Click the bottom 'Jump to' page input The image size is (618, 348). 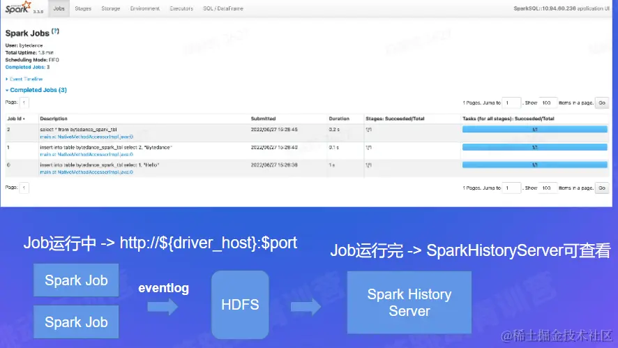point(511,188)
